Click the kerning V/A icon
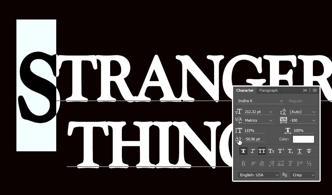Viewport: 332px width, 195px height. (x=239, y=120)
